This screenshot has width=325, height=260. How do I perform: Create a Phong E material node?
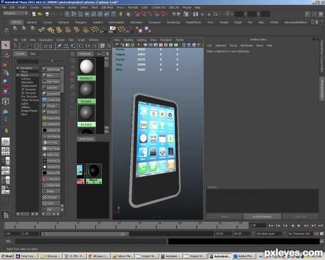click(x=51, y=112)
